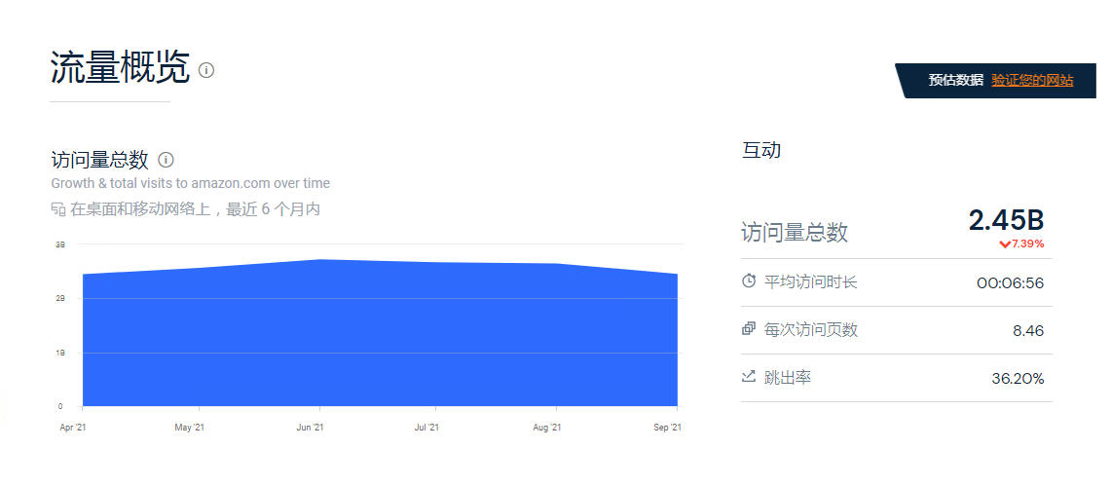This screenshot has width=1111, height=486.
Task: Click the 互动 section heading
Action: pos(761,150)
